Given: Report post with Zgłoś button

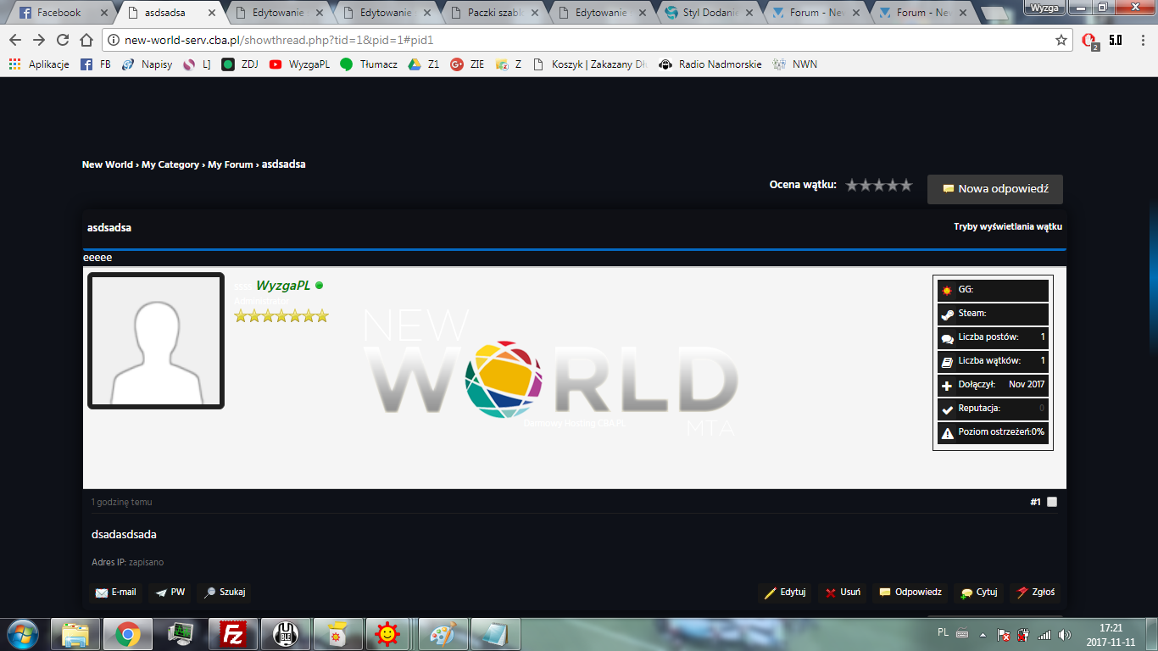Looking at the screenshot, I should click(x=1035, y=592).
